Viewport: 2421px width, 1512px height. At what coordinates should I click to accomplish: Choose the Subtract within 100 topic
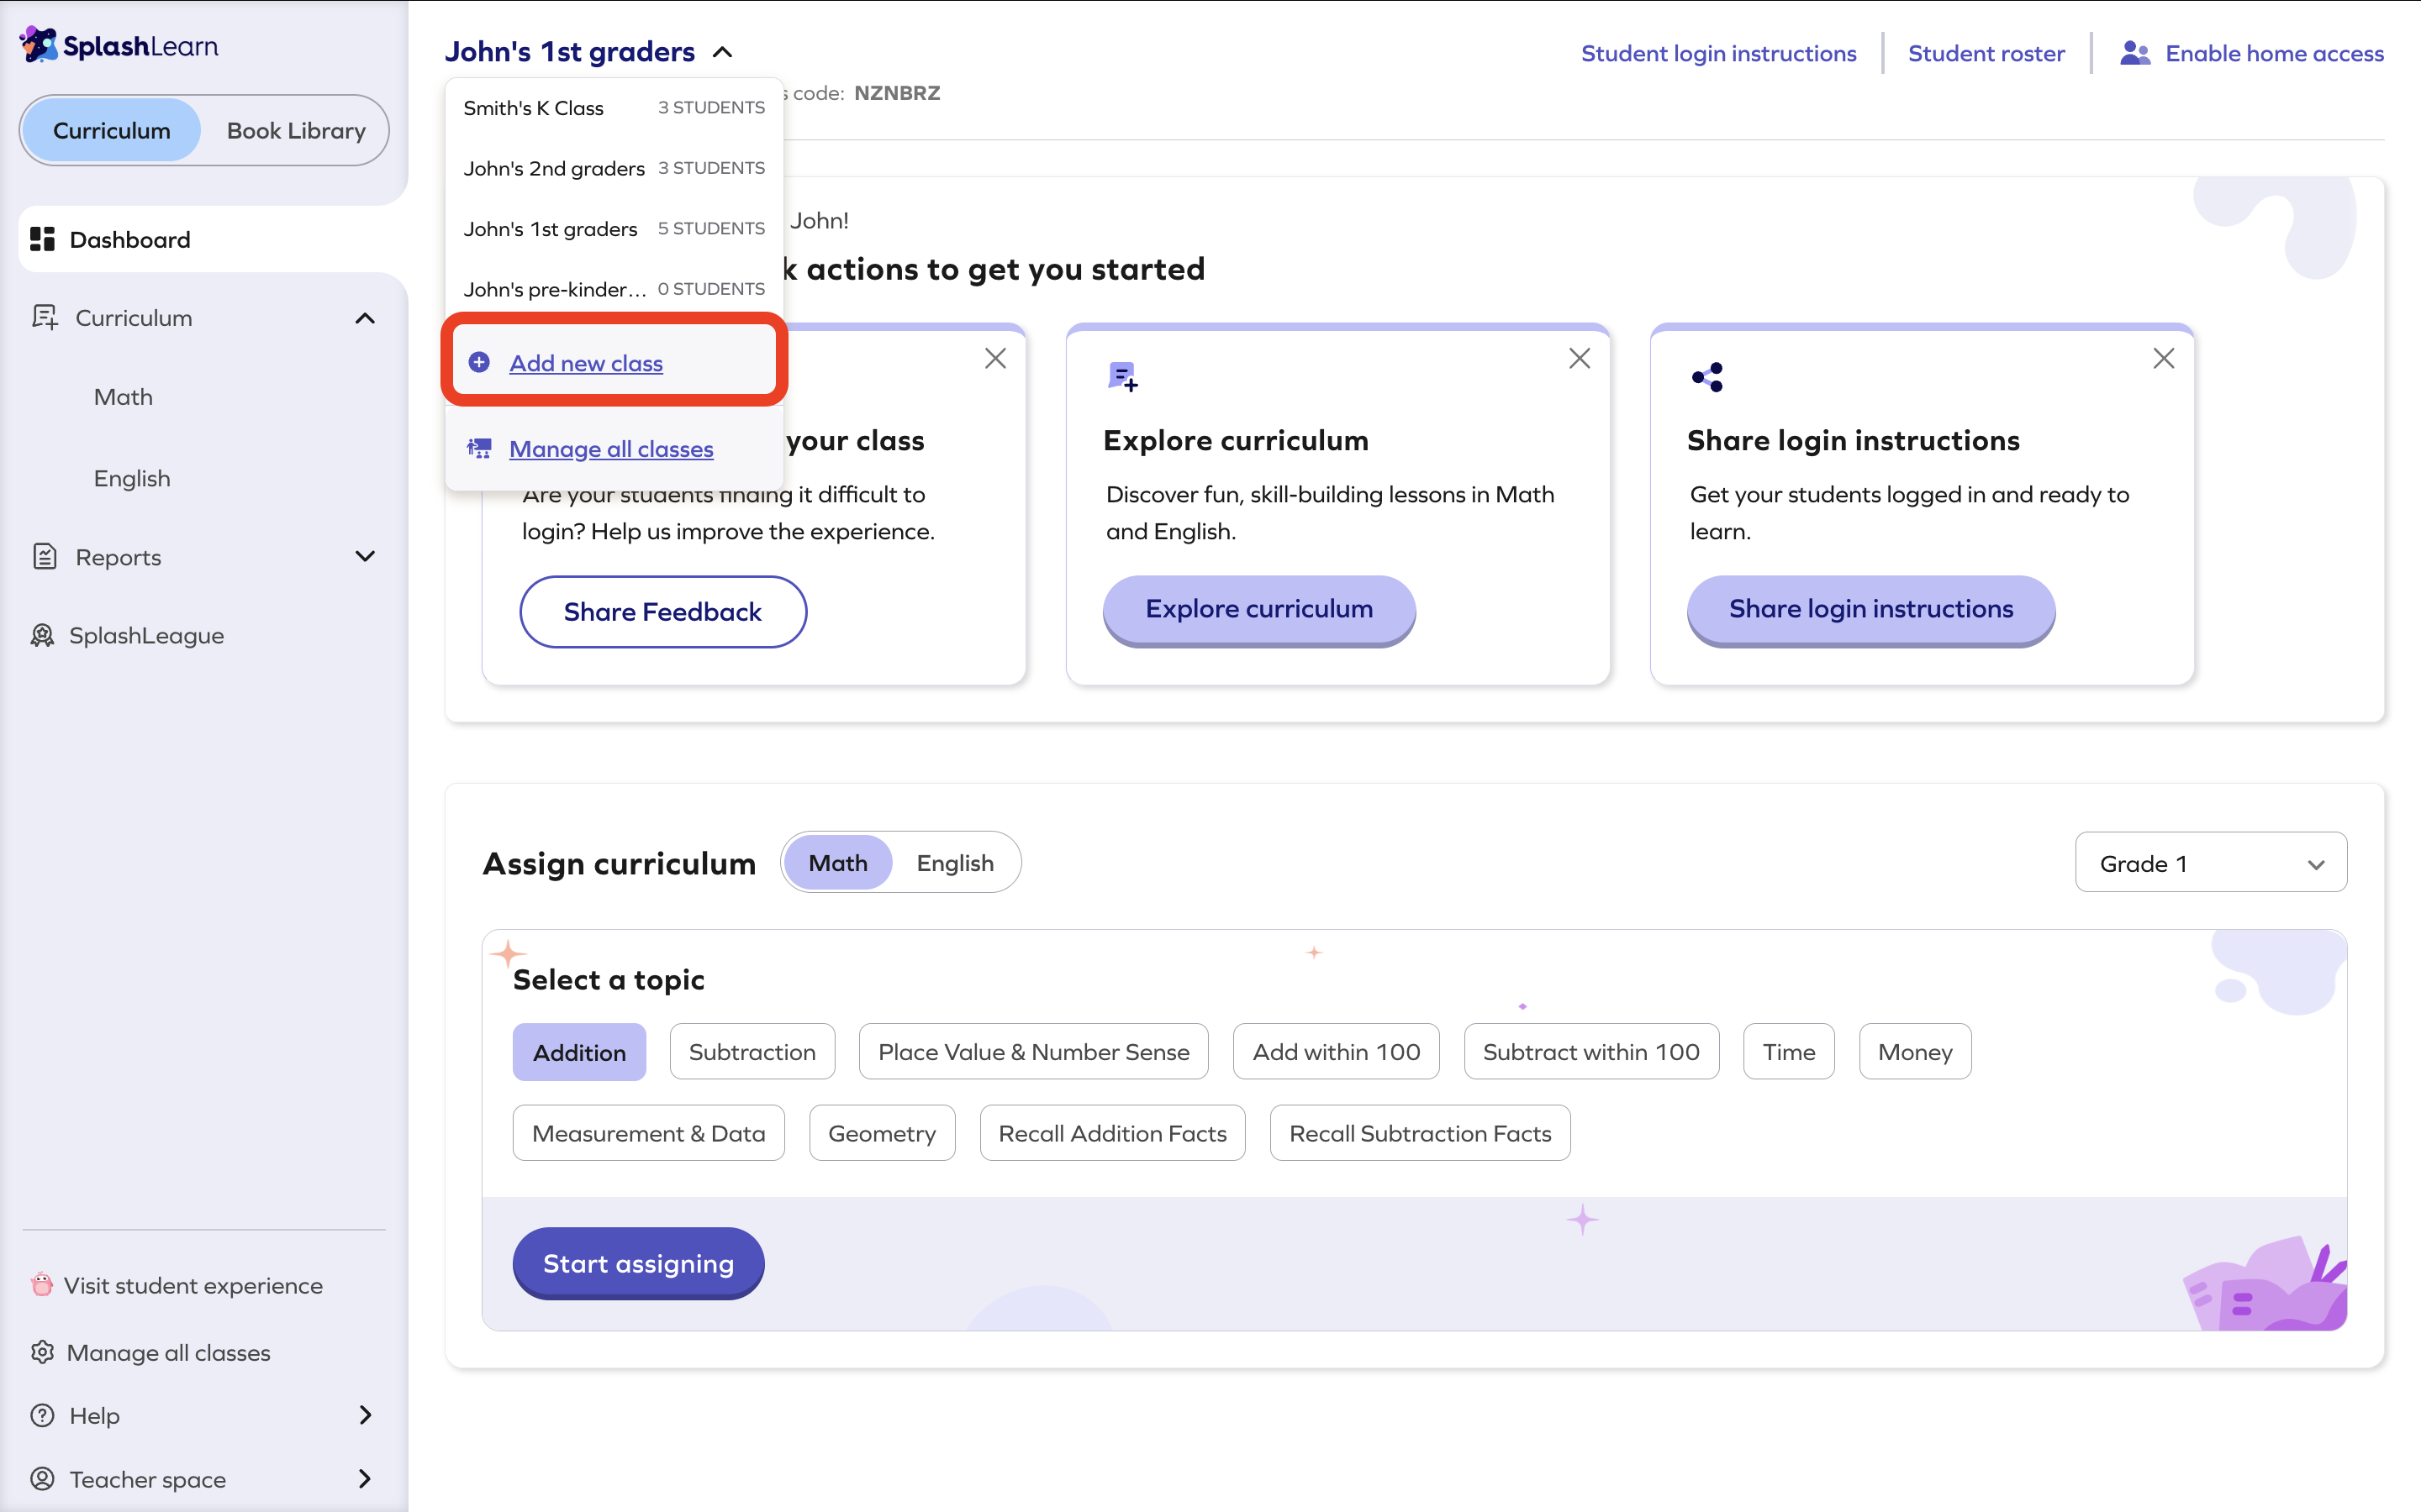(x=1591, y=1052)
